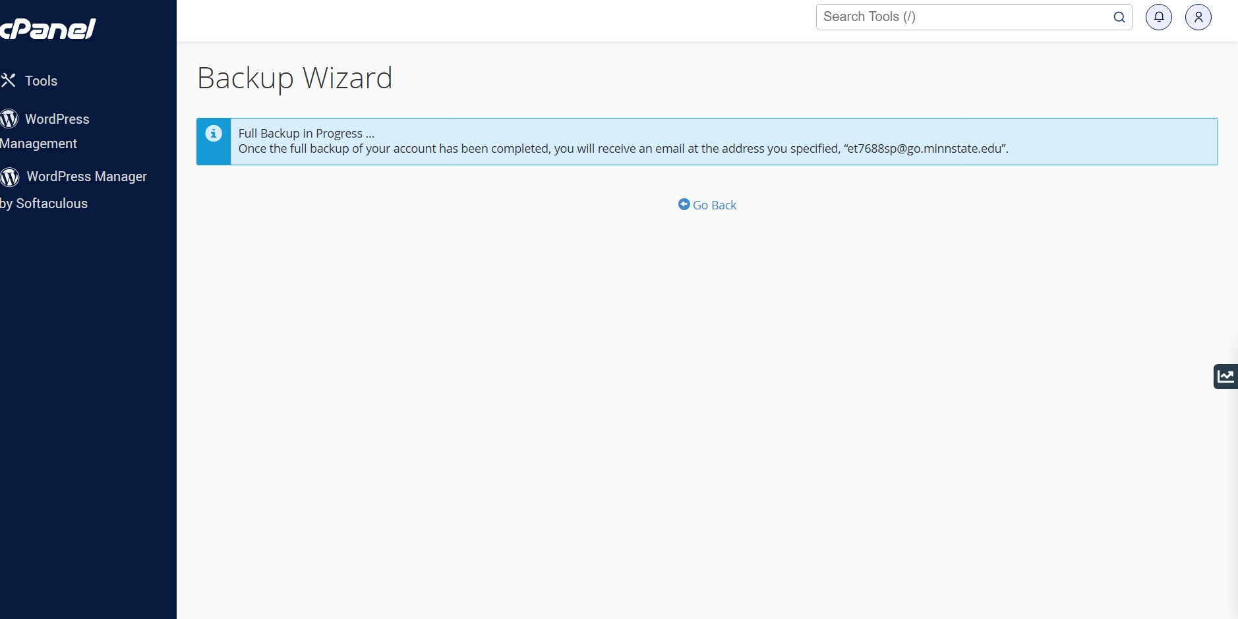Open the user account menu
Viewport: 1238px width, 619px height.
click(1198, 17)
